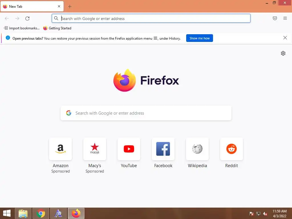This screenshot has height=219, width=292.
Task: Close the New Tab tab
Action: click(59, 6)
